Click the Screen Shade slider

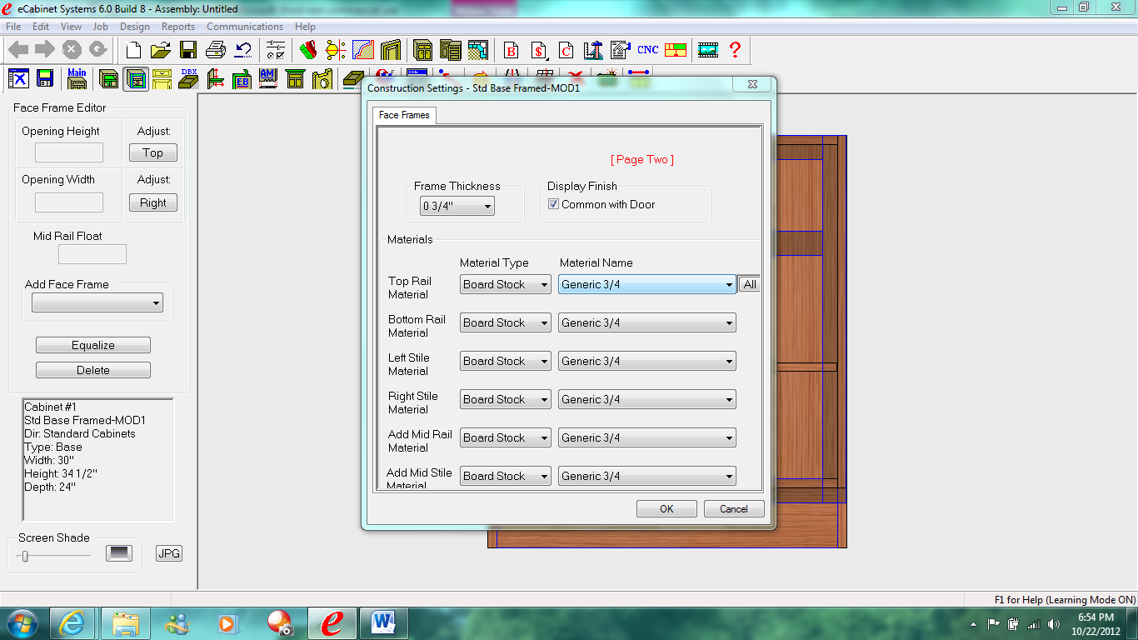[26, 556]
